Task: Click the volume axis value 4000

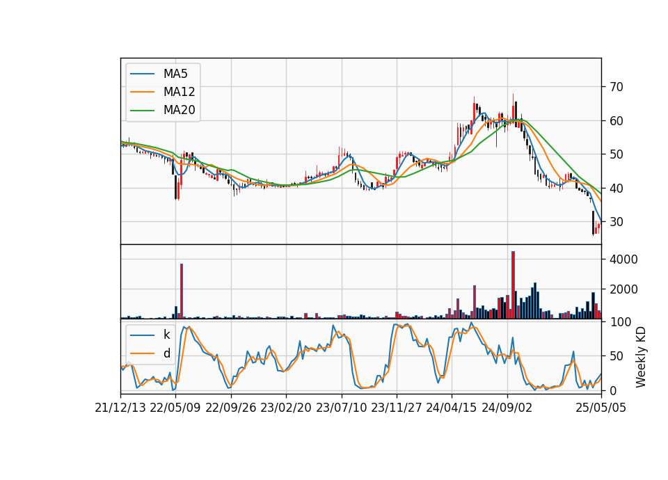Action: 623,259
